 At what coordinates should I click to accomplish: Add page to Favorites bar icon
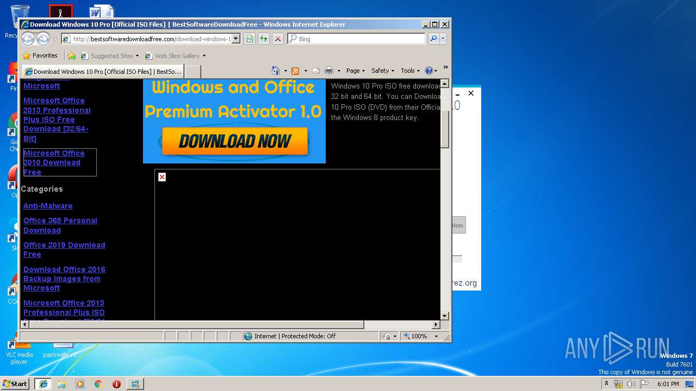point(72,55)
